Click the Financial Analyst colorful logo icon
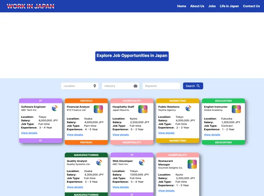The height and width of the screenshot is (196, 264). coord(98,109)
